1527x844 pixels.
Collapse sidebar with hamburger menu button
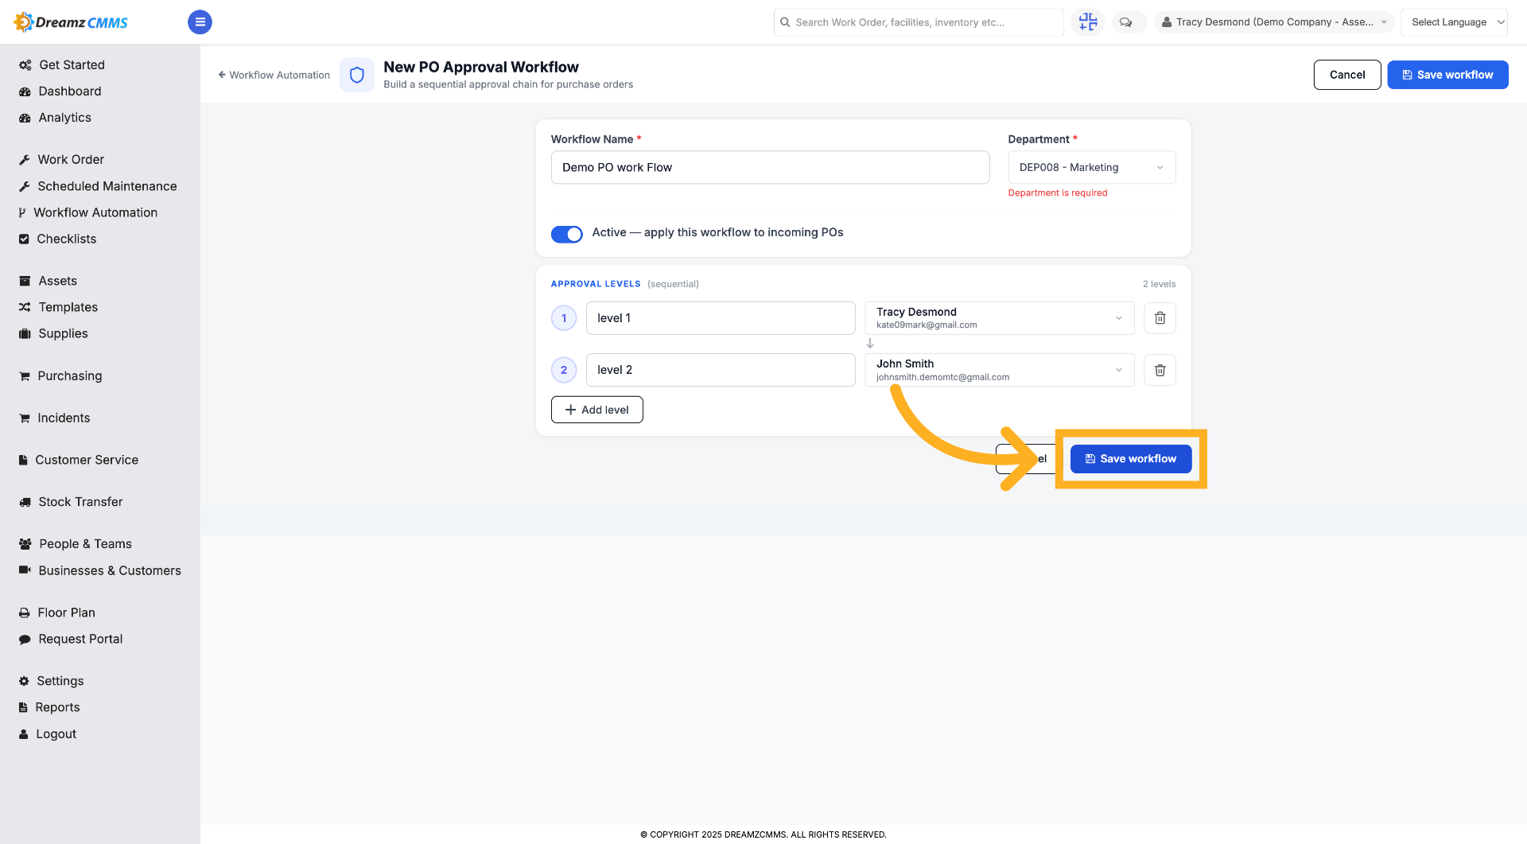coord(200,22)
